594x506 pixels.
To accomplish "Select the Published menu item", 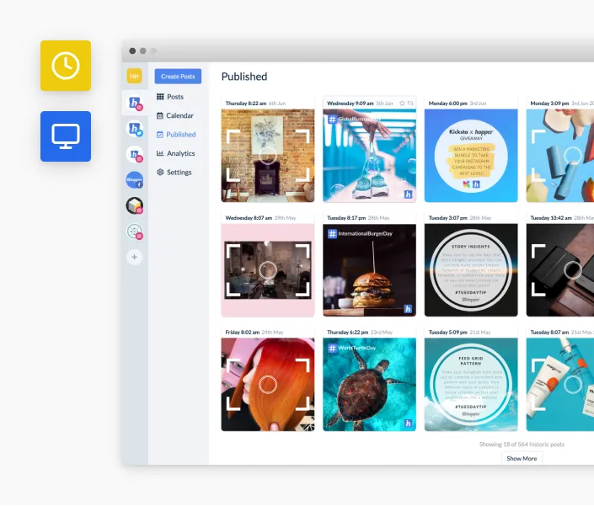I will tap(176, 135).
